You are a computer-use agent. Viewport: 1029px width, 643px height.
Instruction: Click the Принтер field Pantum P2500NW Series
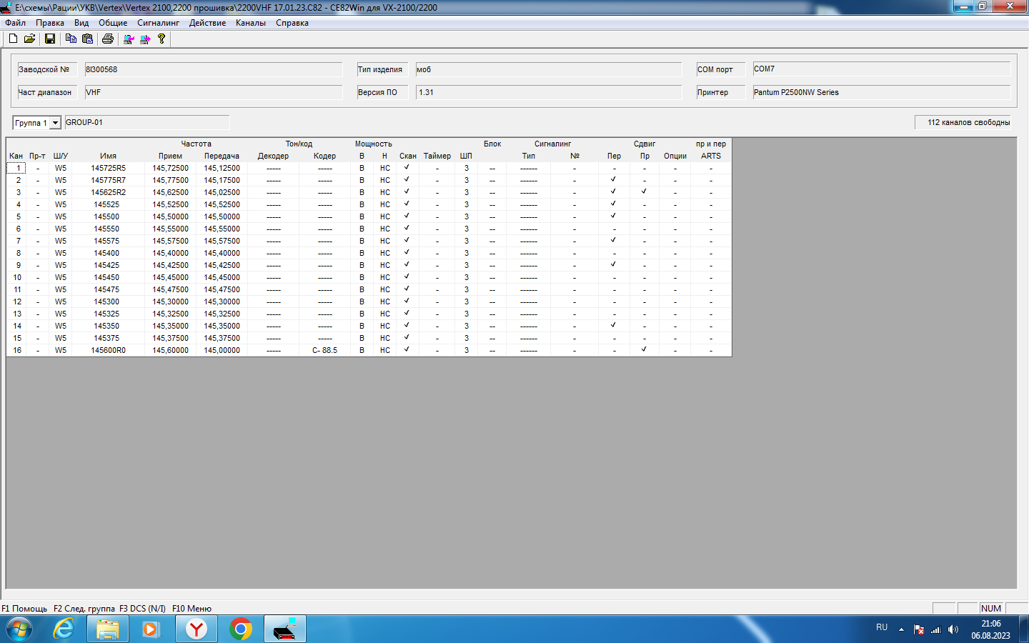pyautogui.click(x=881, y=92)
